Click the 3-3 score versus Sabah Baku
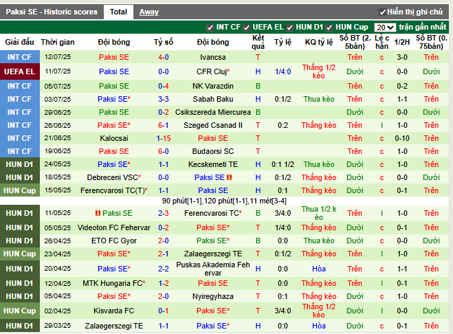The width and height of the screenshot is (453, 334). tap(163, 99)
